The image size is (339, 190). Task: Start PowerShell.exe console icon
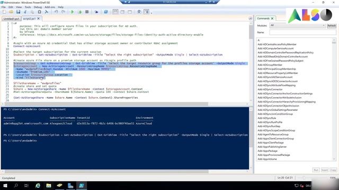pyautogui.click(x=106, y=12)
